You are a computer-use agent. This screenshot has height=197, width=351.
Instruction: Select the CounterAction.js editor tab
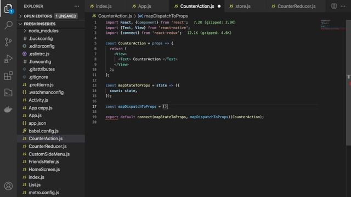tap(197, 6)
